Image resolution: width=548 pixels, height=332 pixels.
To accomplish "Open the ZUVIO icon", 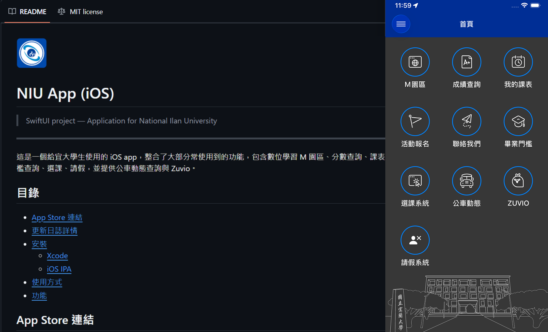I will pos(518,181).
